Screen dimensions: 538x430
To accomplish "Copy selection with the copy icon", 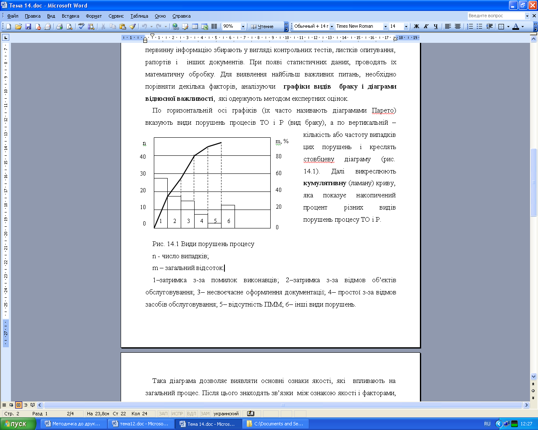I will click(113, 26).
